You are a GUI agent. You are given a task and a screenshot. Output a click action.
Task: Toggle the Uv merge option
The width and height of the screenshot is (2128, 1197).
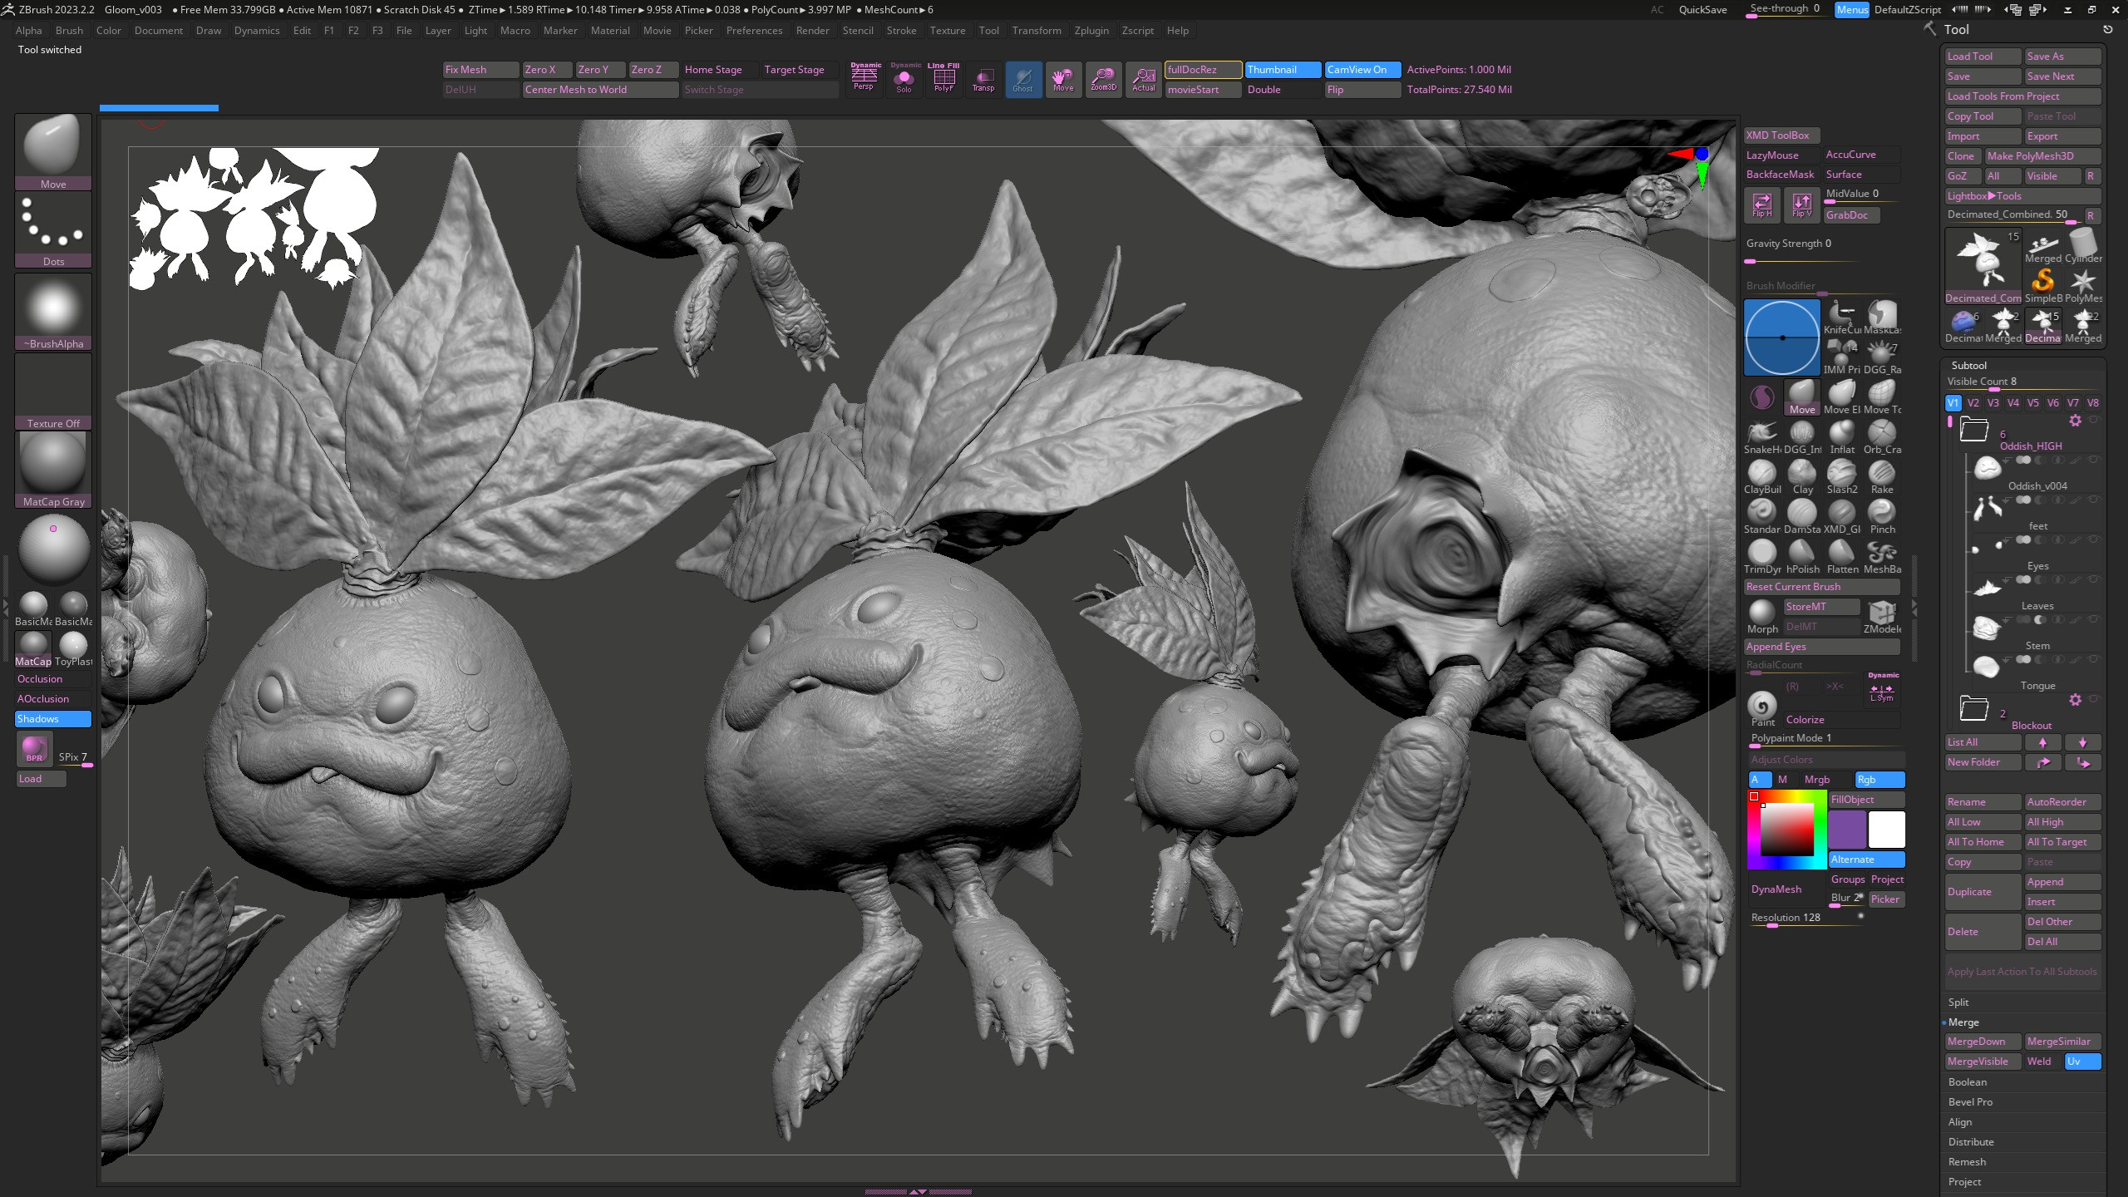click(2082, 1062)
